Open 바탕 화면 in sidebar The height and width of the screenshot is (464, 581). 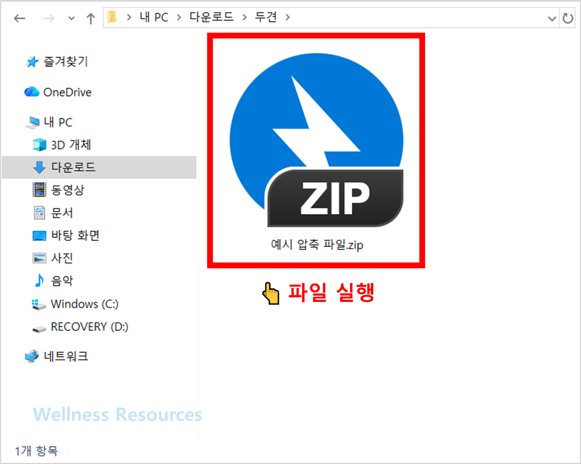pos(75,236)
